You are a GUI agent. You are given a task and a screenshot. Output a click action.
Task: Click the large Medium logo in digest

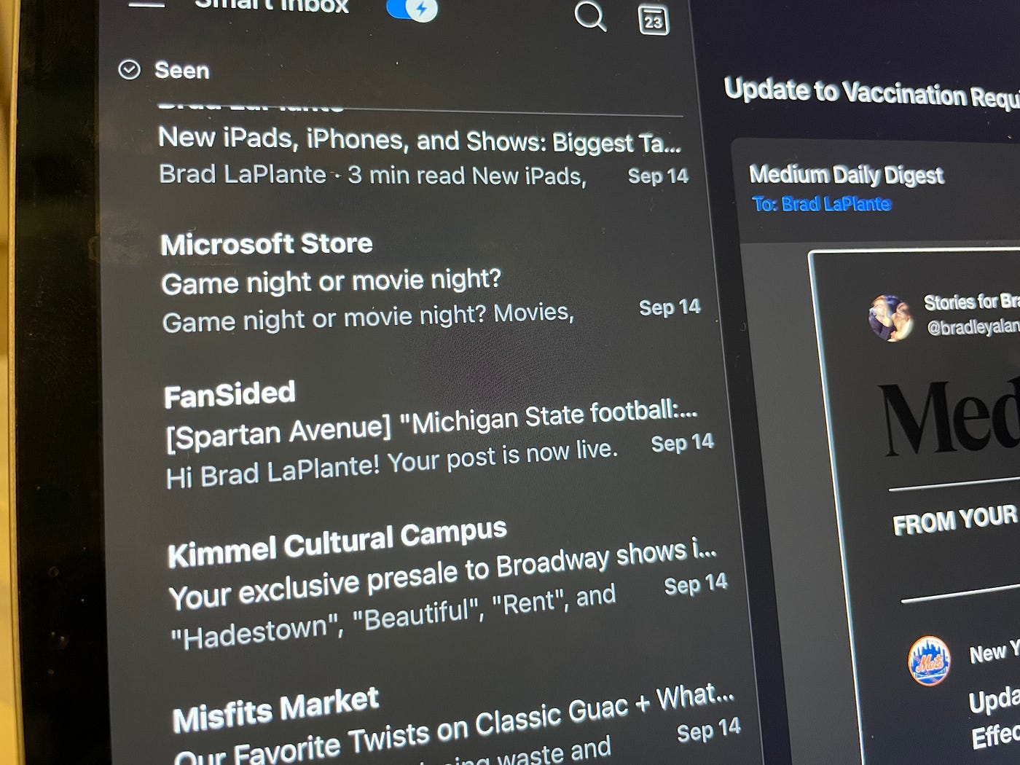(949, 418)
